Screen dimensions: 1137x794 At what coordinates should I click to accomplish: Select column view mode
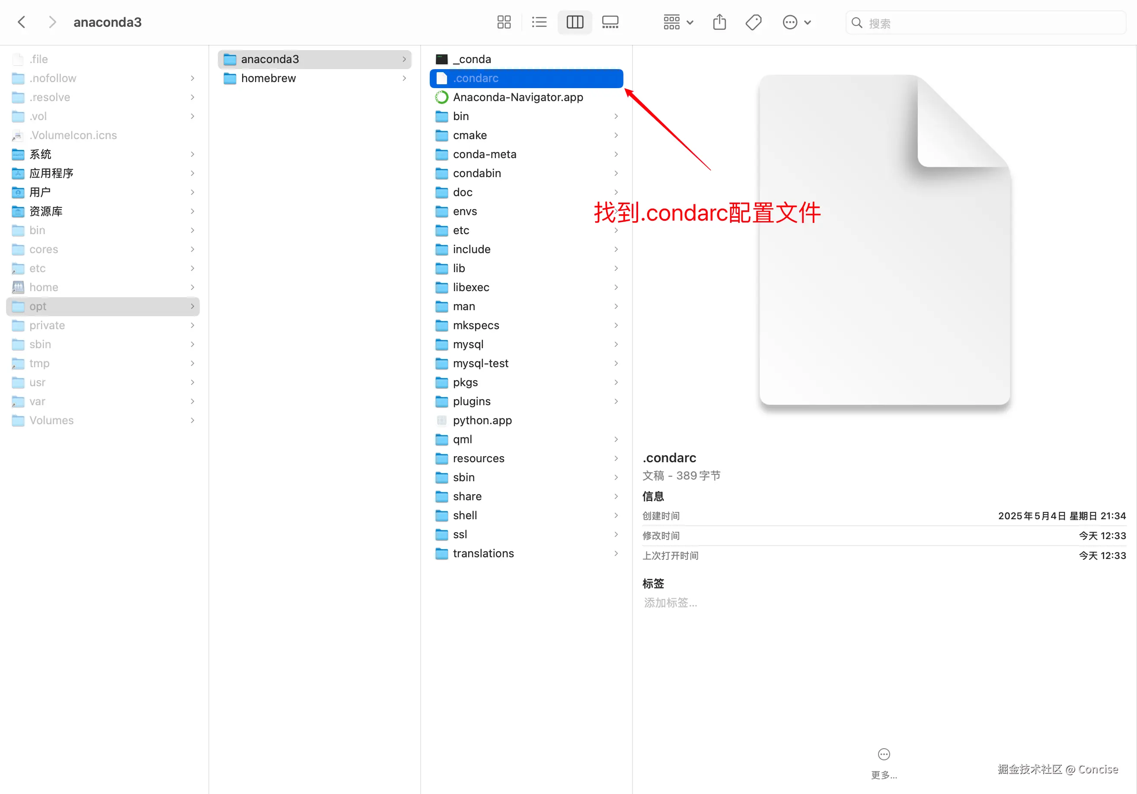click(575, 22)
